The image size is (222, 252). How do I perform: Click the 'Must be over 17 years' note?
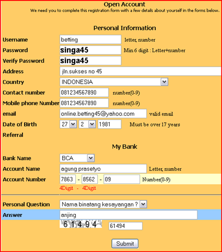point(155,124)
